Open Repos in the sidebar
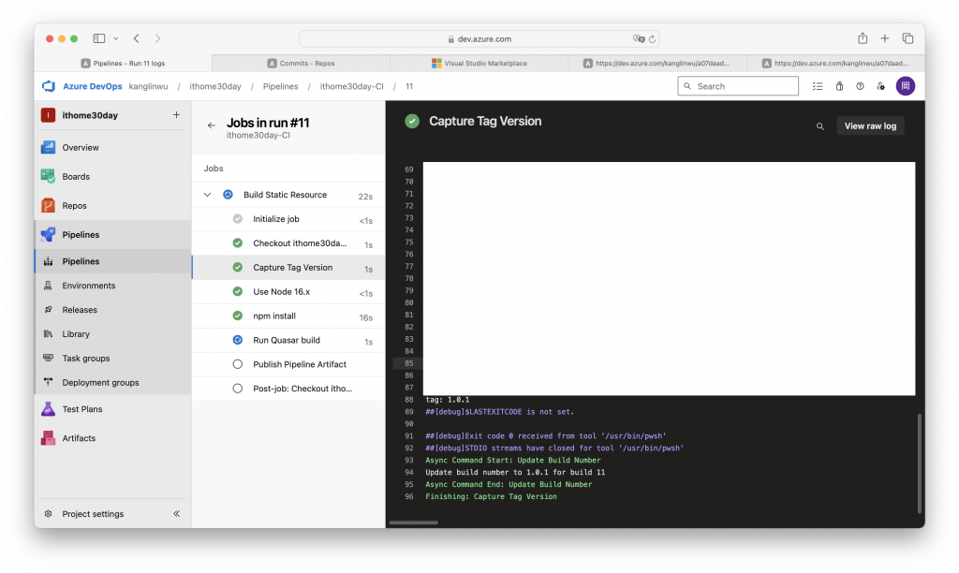This screenshot has height=573, width=959. click(113, 205)
